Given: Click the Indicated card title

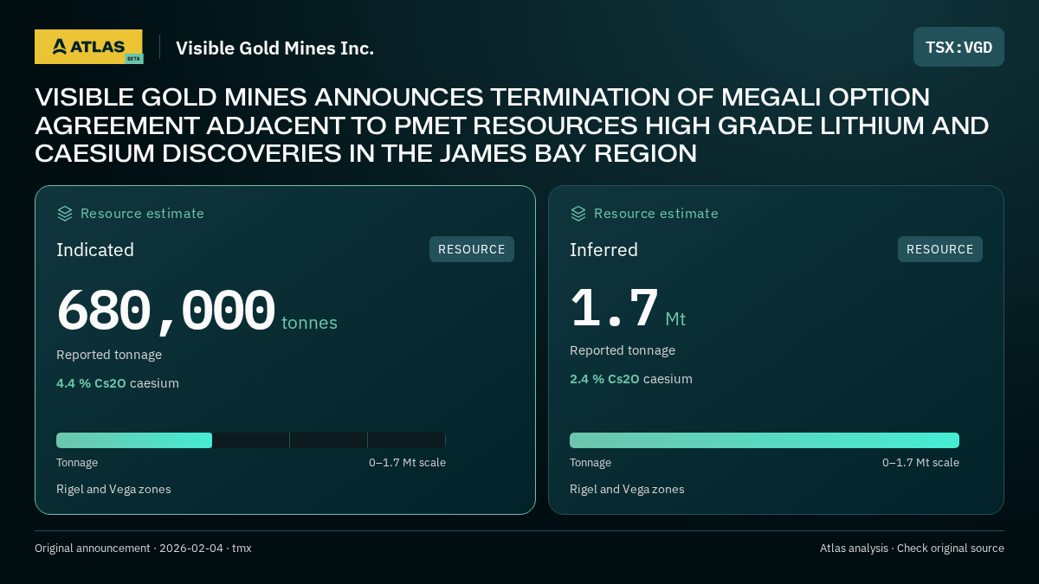Looking at the screenshot, I should (x=95, y=250).
